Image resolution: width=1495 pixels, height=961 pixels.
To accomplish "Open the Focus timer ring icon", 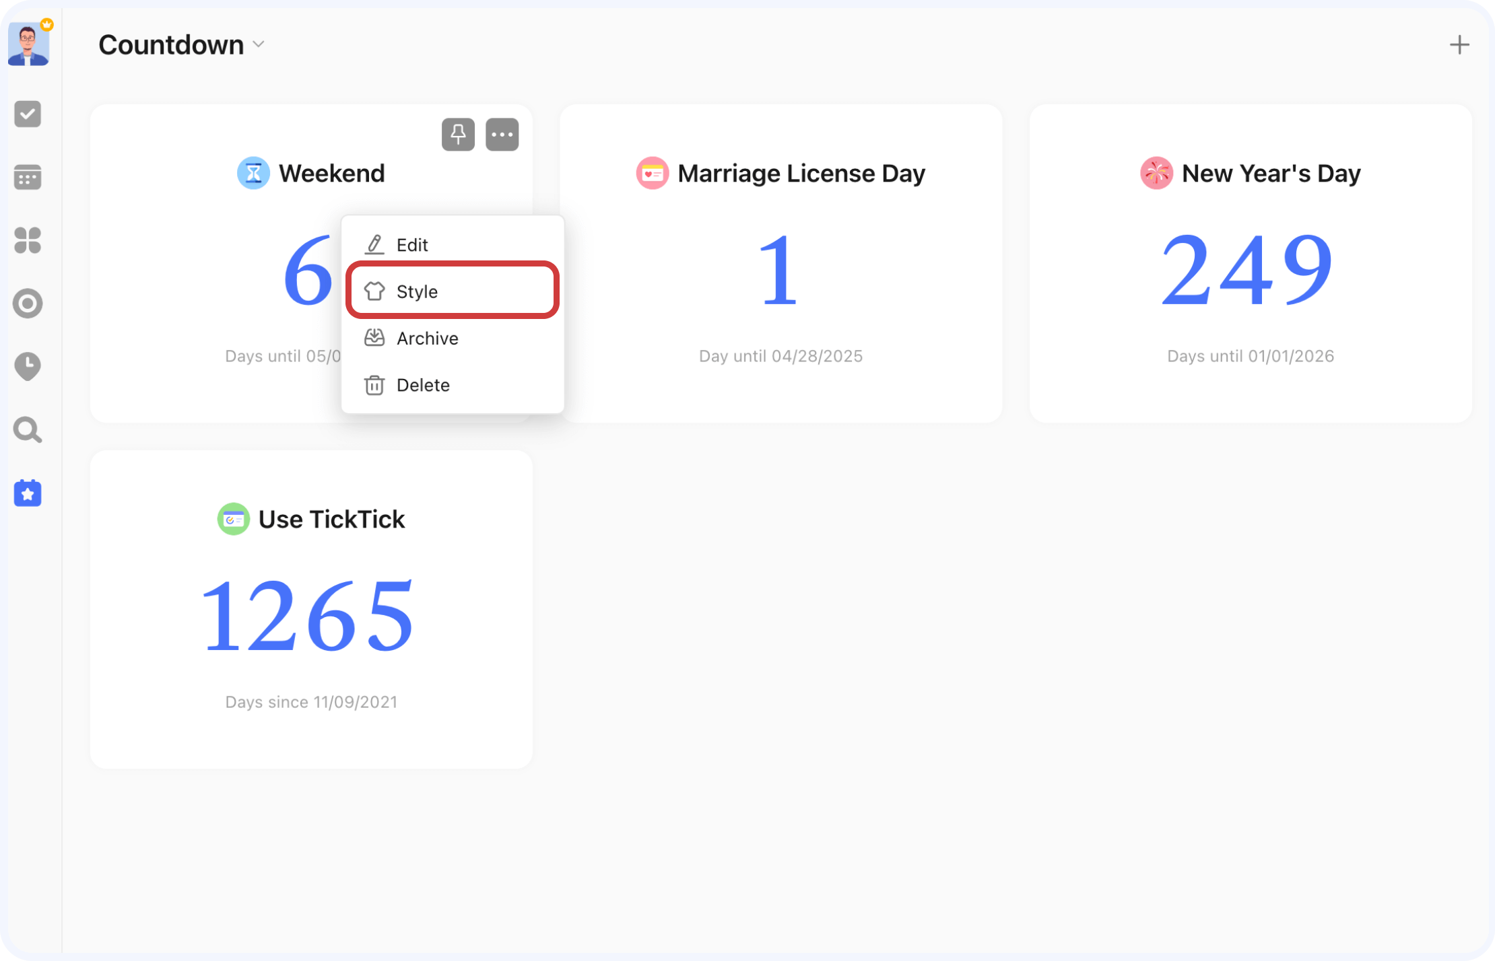I will tap(28, 304).
